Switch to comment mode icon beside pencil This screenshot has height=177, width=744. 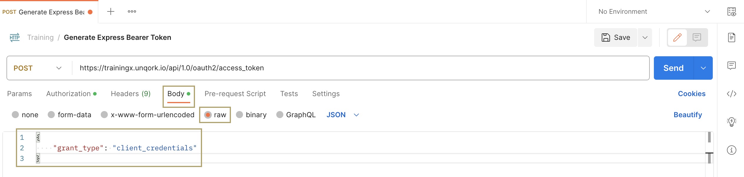point(697,38)
